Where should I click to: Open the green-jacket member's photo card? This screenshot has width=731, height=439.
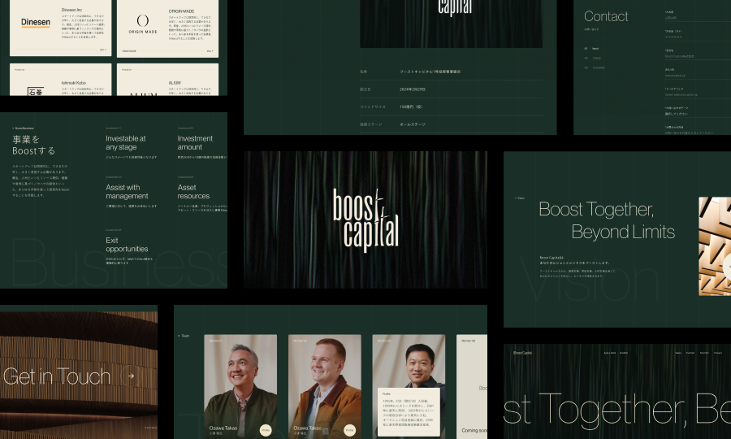[240, 386]
